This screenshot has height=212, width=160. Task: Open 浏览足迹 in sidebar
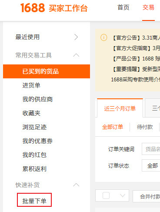click(34, 127)
